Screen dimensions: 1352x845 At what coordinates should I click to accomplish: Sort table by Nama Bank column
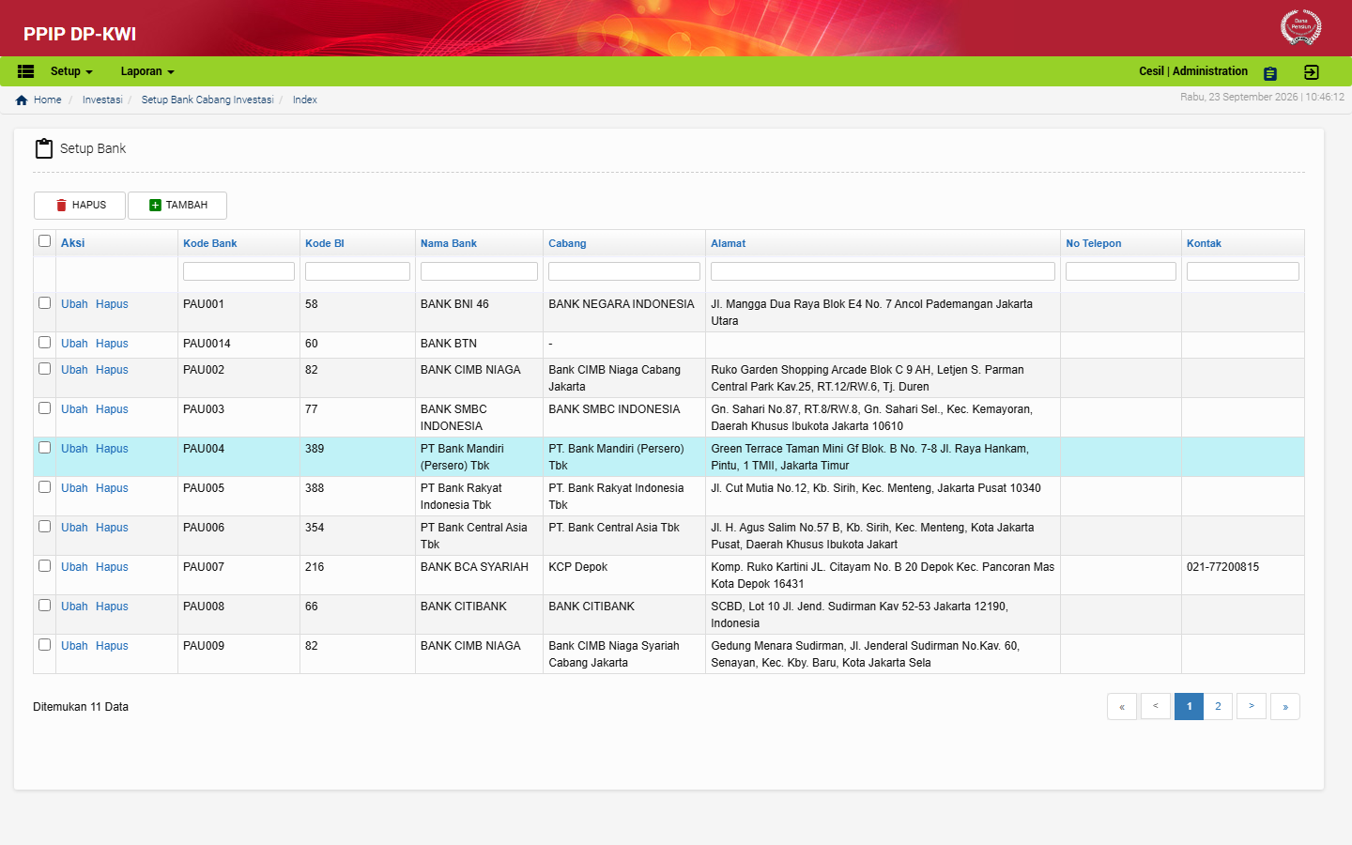pos(449,243)
